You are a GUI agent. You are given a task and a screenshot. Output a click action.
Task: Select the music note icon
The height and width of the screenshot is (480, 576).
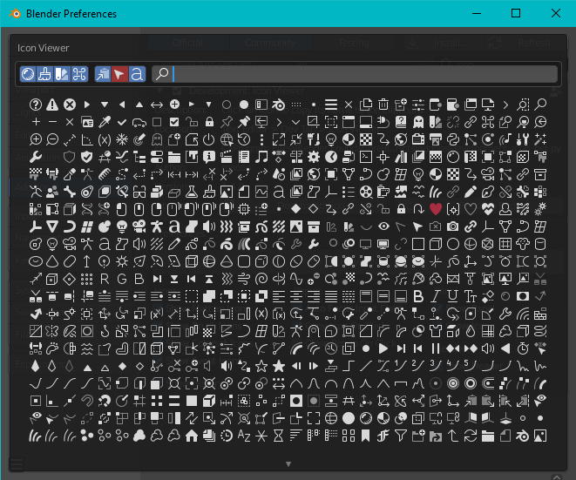pyautogui.click(x=261, y=157)
